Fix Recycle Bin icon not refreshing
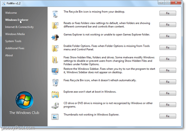The width and height of the screenshot is (186, 131). pos(168,82)
